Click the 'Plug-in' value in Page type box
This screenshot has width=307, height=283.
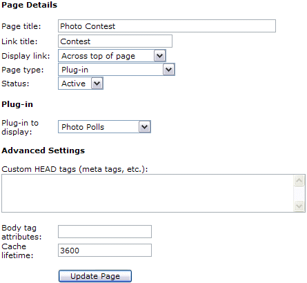coord(75,70)
